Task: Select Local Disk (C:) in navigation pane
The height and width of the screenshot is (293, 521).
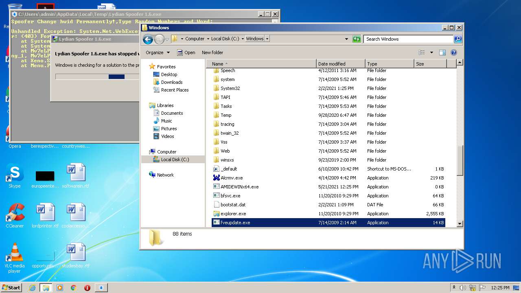Action: coord(173,160)
